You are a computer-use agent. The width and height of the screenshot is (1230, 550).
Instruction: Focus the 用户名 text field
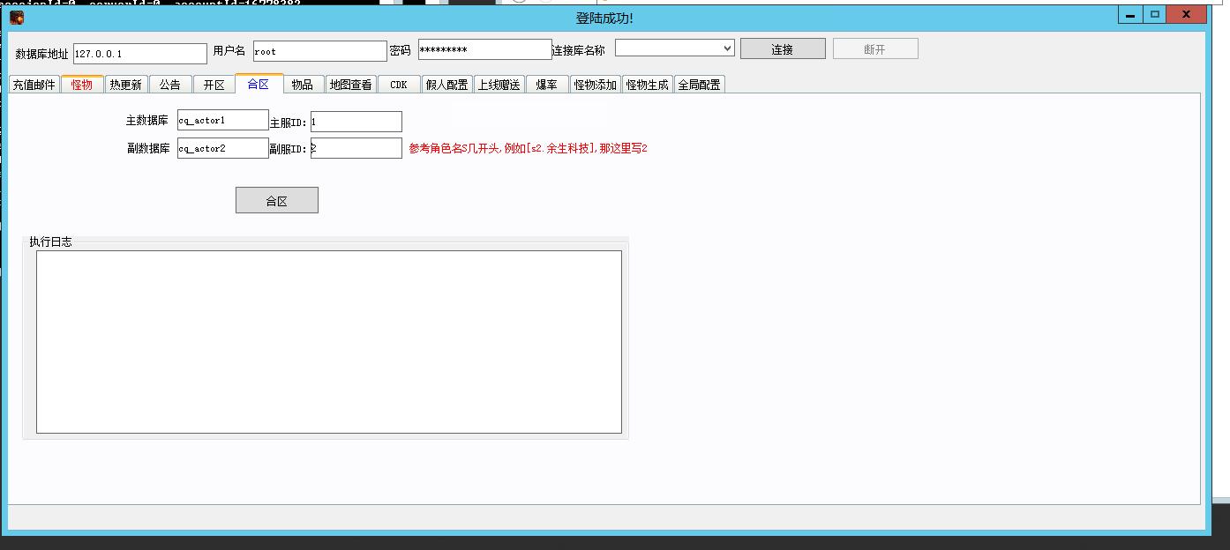click(319, 51)
